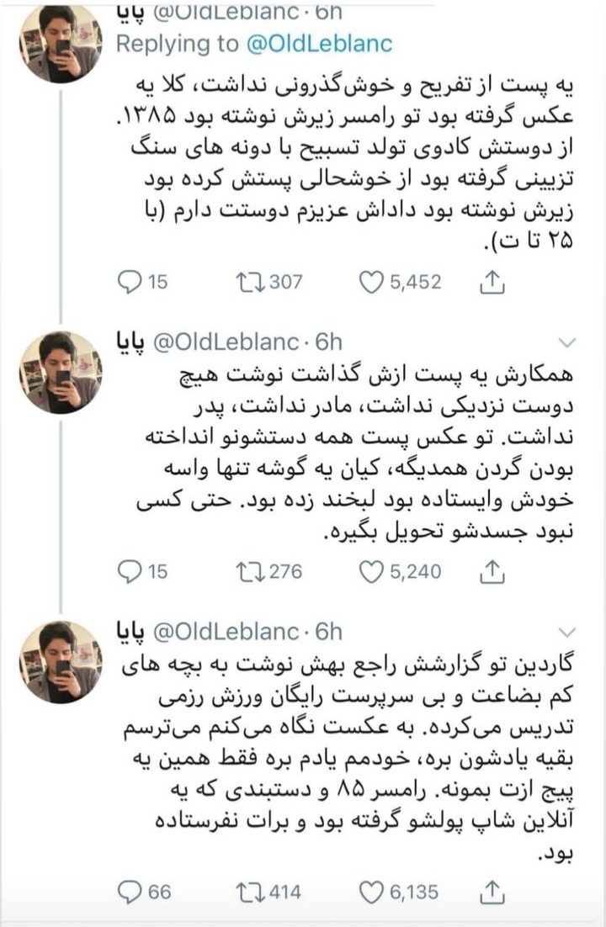606x927 pixels.
Task: Open the profile picture on the bottom tweet
Action: (61, 661)
